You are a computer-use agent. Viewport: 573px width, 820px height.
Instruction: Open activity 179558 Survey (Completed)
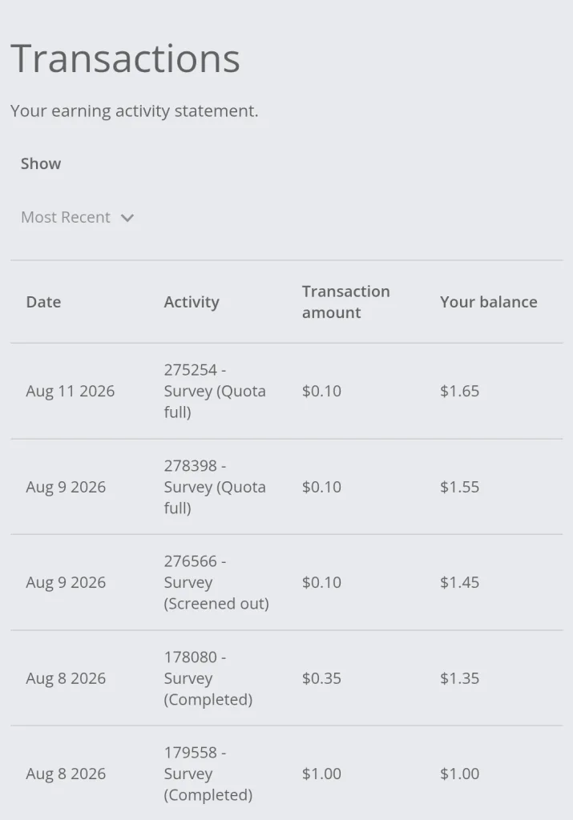[x=208, y=774]
